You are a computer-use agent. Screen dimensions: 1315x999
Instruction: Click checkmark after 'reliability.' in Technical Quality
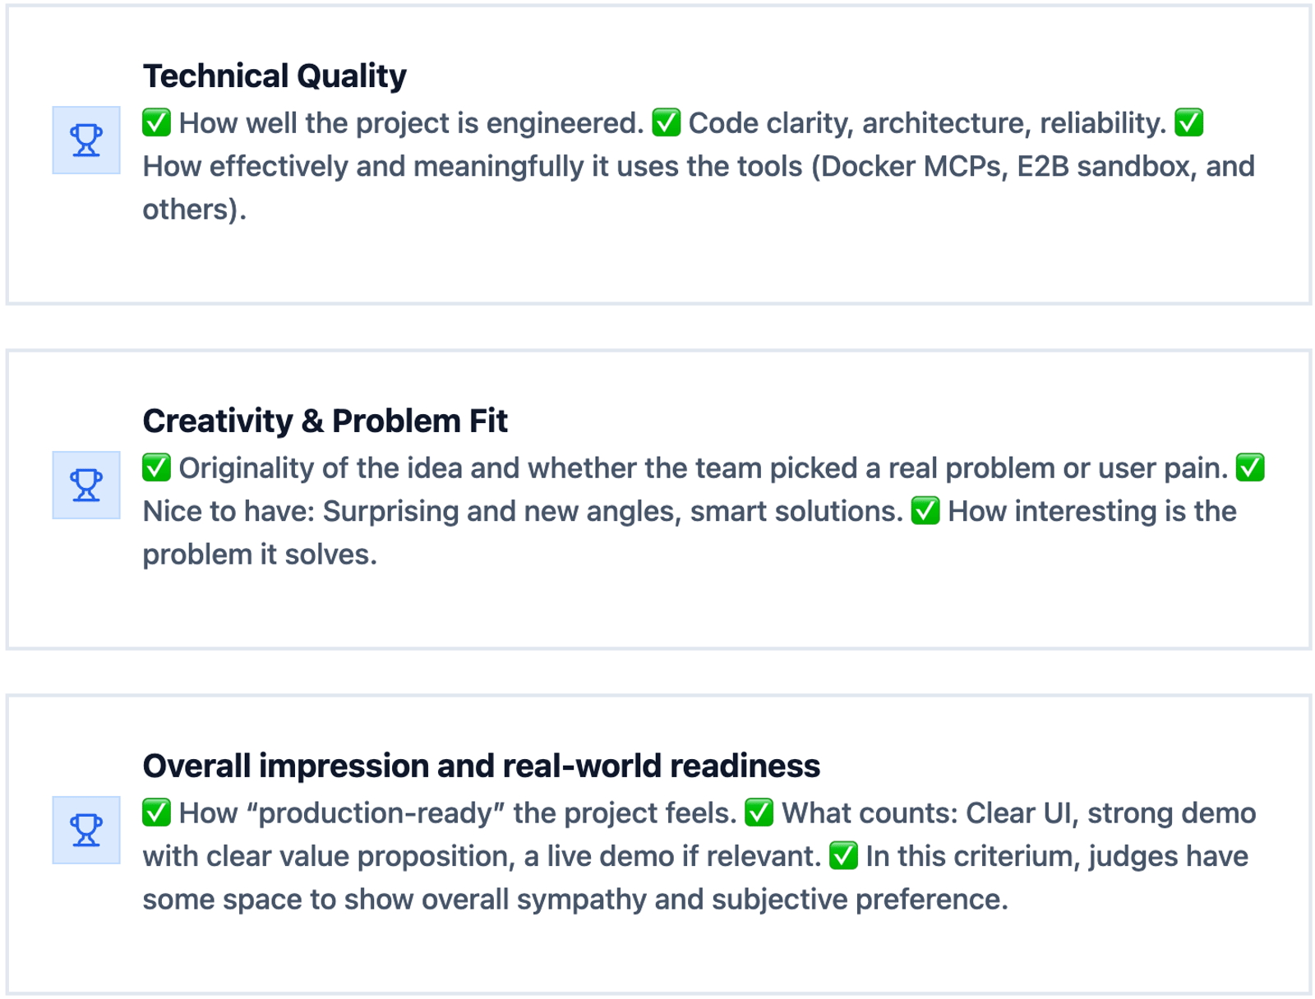click(1188, 122)
